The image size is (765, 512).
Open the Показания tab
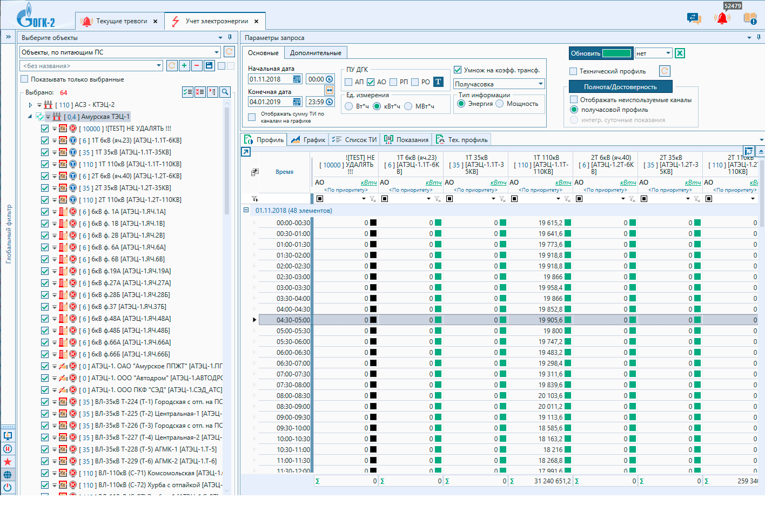[x=406, y=139]
